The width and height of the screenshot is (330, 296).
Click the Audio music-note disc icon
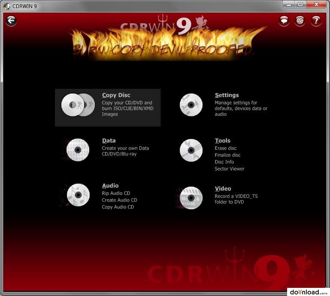coord(78,195)
